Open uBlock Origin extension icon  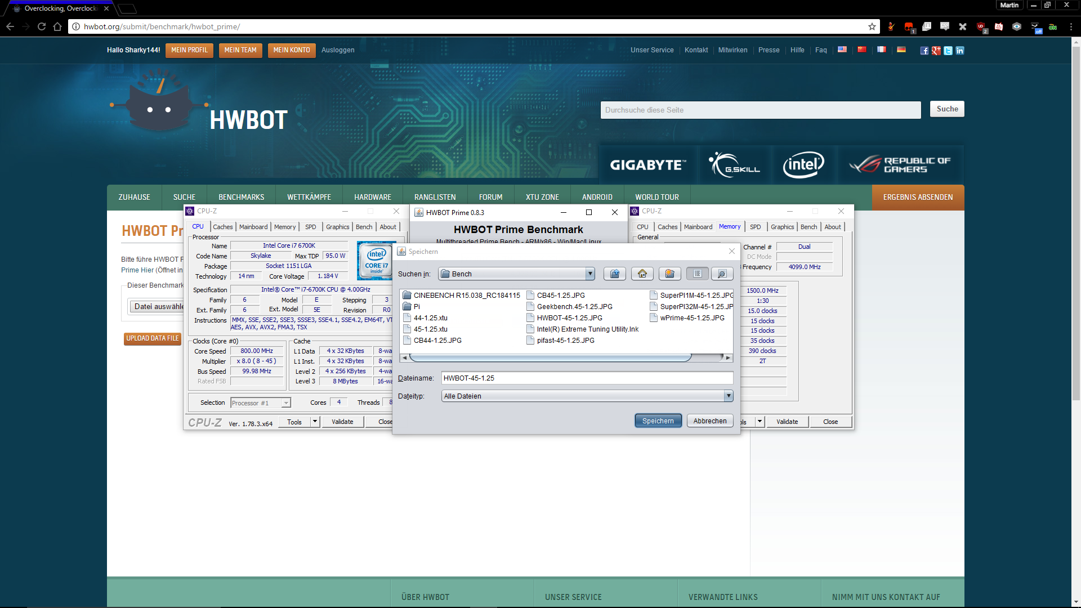(x=981, y=26)
